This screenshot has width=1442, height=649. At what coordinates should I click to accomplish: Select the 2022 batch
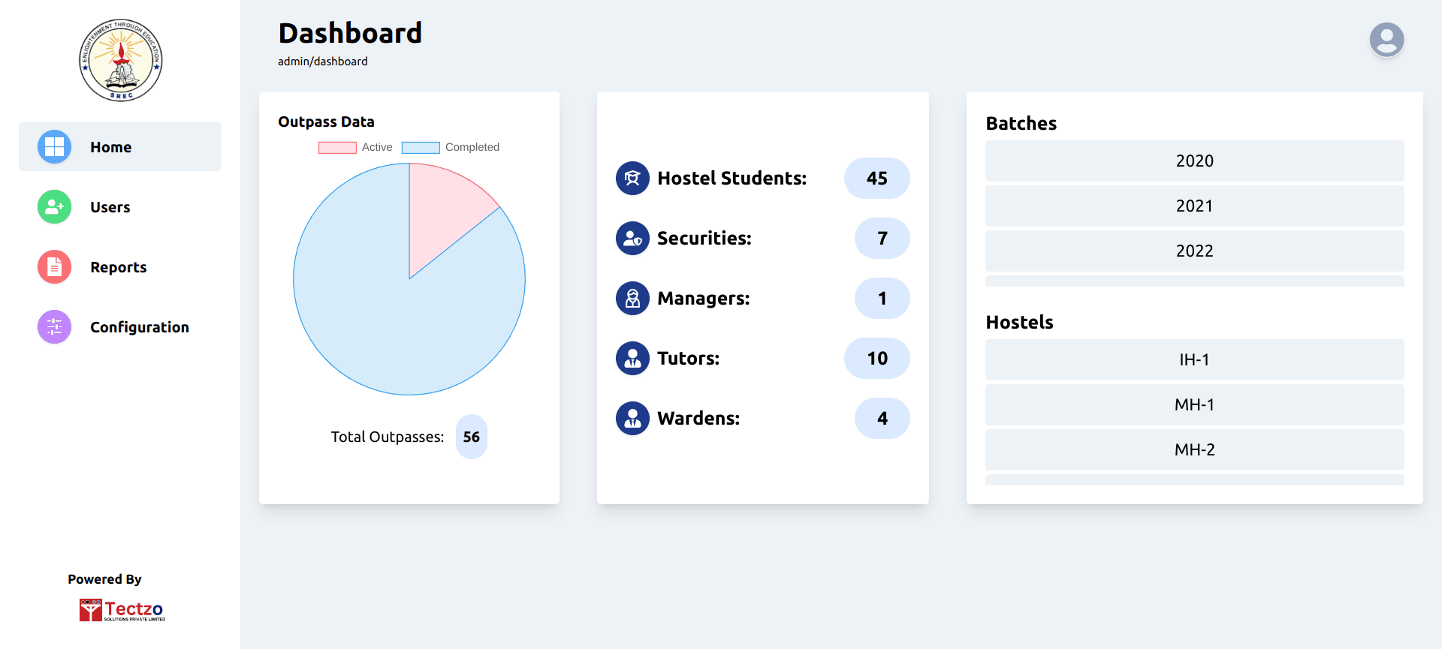(1194, 251)
